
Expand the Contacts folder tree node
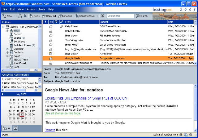point(7,52)
